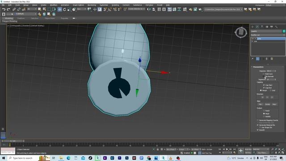Image resolution: width=286 pixels, height=161 pixels.
Task: Expand the Lathe modifier sub-objects
Action: point(255,39)
